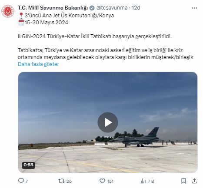Open the share menu upload arrow icon

[194, 181]
